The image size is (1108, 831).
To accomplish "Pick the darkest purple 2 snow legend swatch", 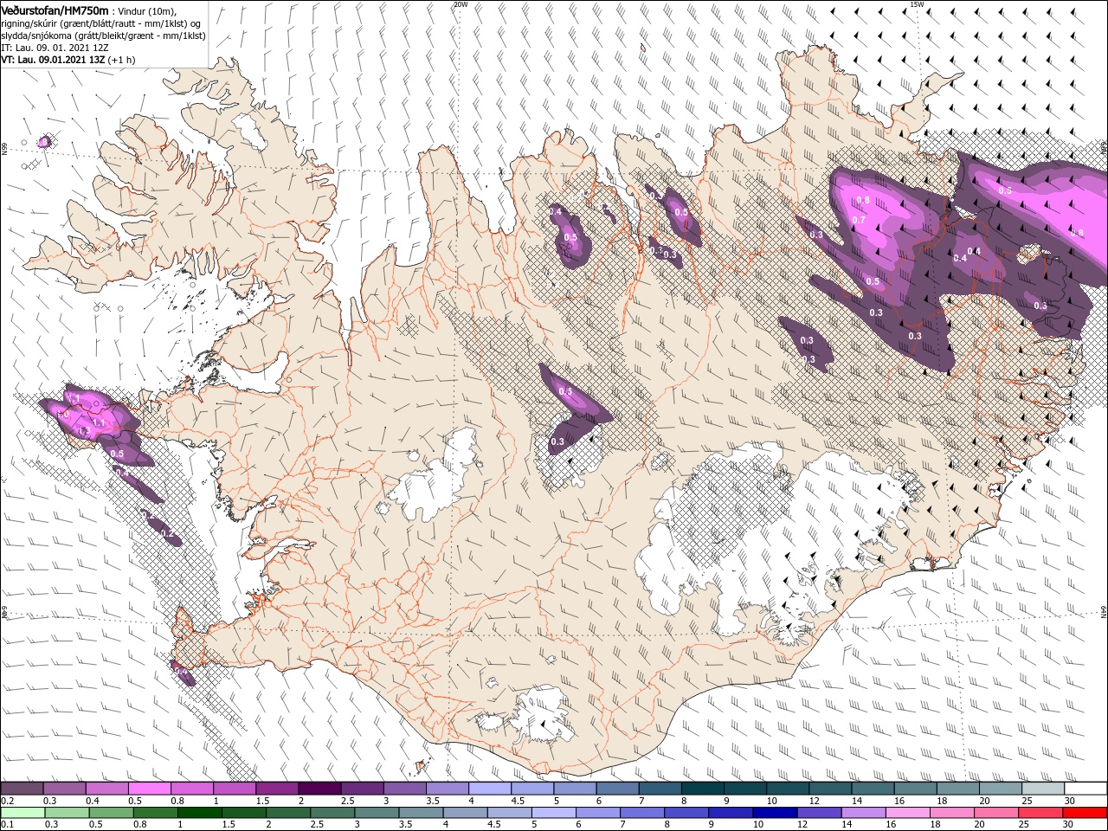I will [x=319, y=789].
